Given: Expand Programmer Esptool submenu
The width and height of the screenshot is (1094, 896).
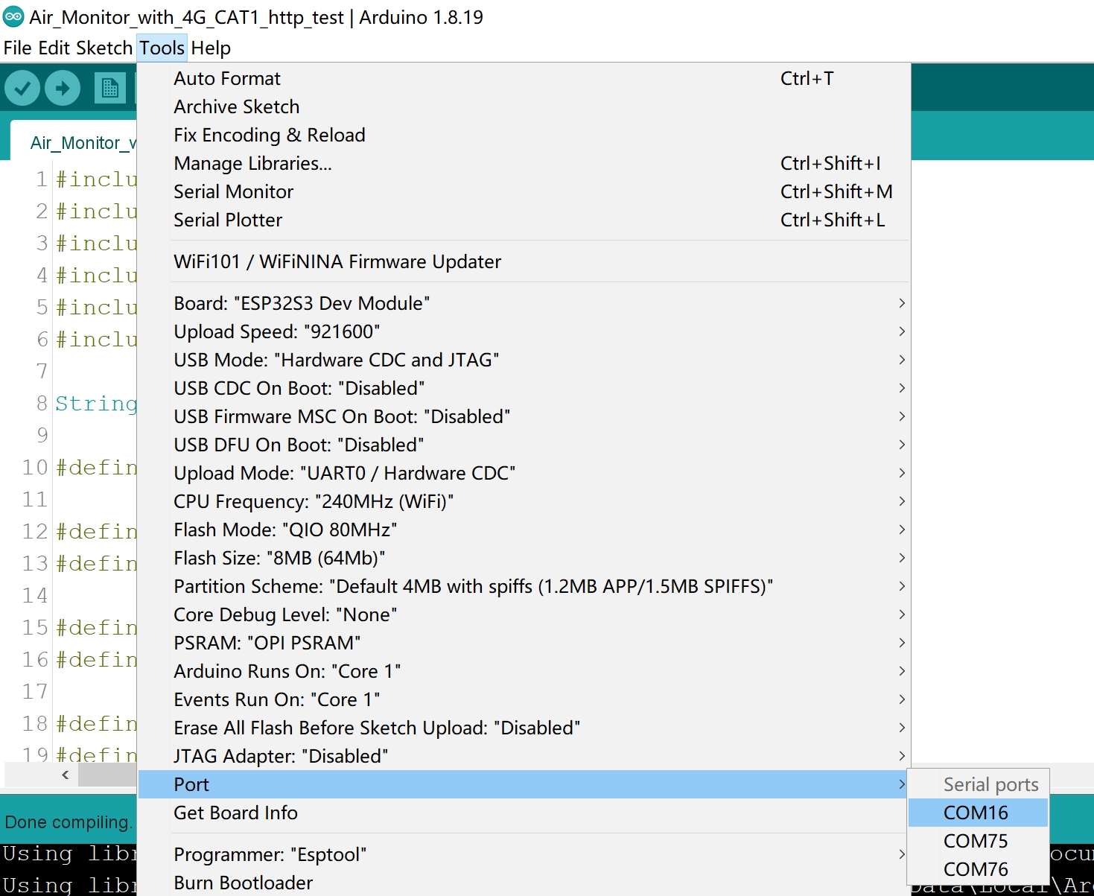Looking at the screenshot, I should (x=524, y=854).
